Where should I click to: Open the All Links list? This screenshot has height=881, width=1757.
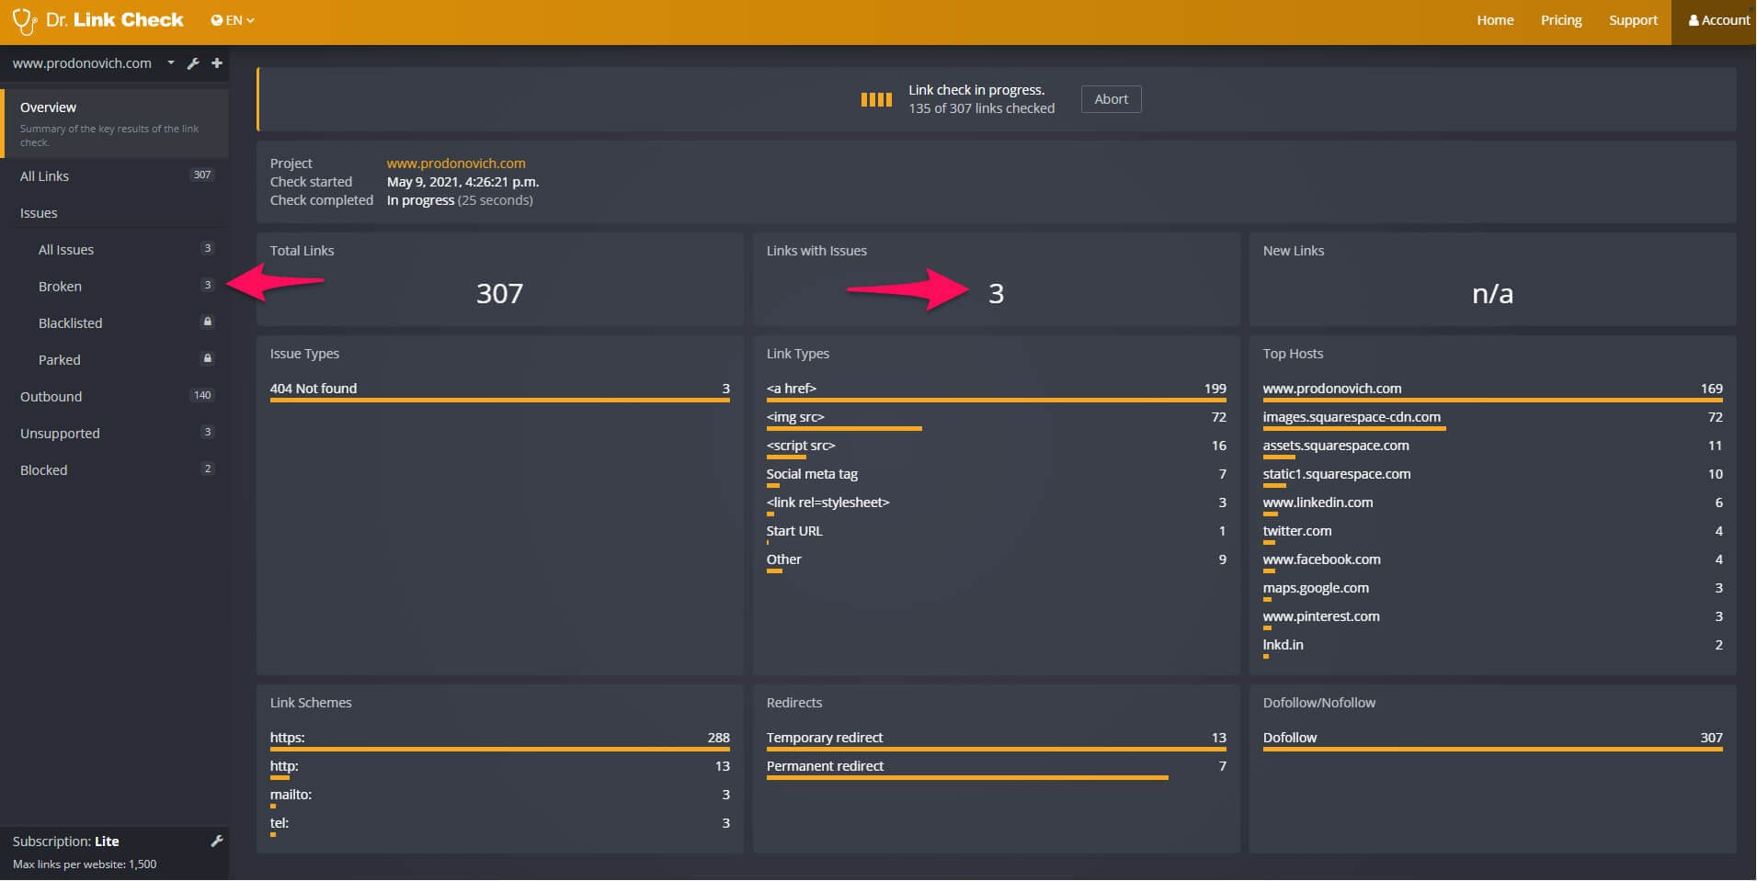click(45, 176)
